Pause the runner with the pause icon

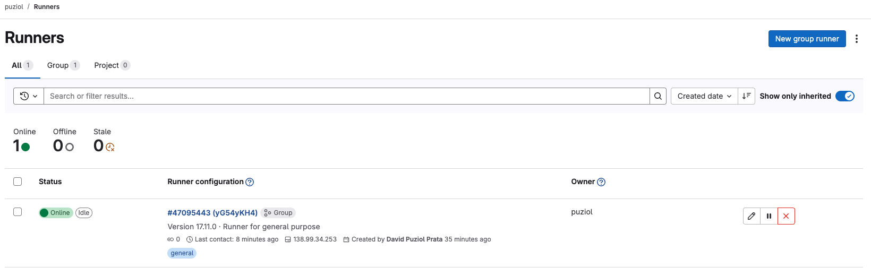[769, 216]
